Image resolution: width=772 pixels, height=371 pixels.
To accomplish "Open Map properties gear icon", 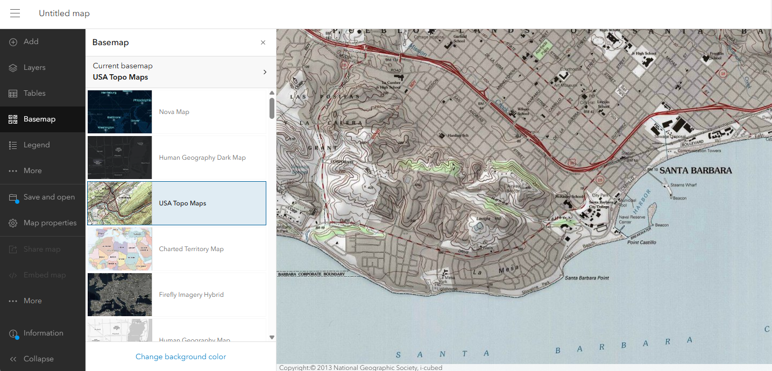I will 13,223.
